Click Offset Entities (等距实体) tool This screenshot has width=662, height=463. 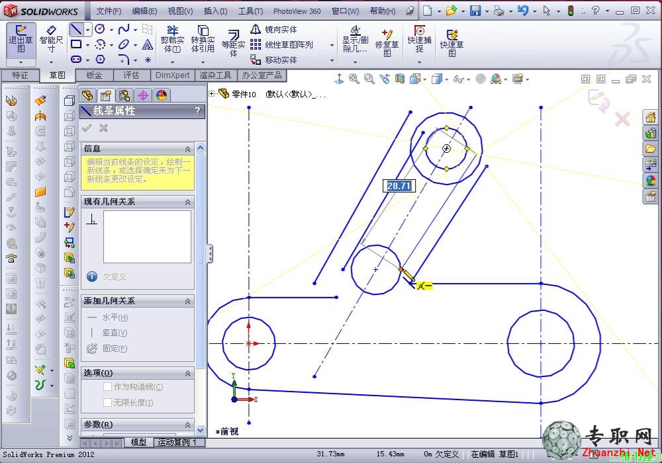pyautogui.click(x=233, y=42)
